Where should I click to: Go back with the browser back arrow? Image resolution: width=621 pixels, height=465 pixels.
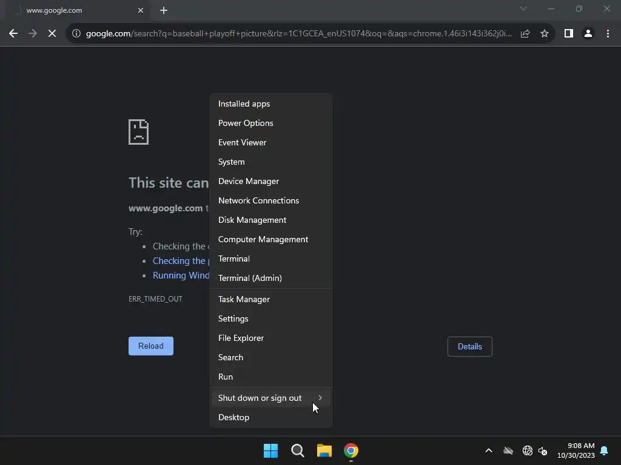13,34
